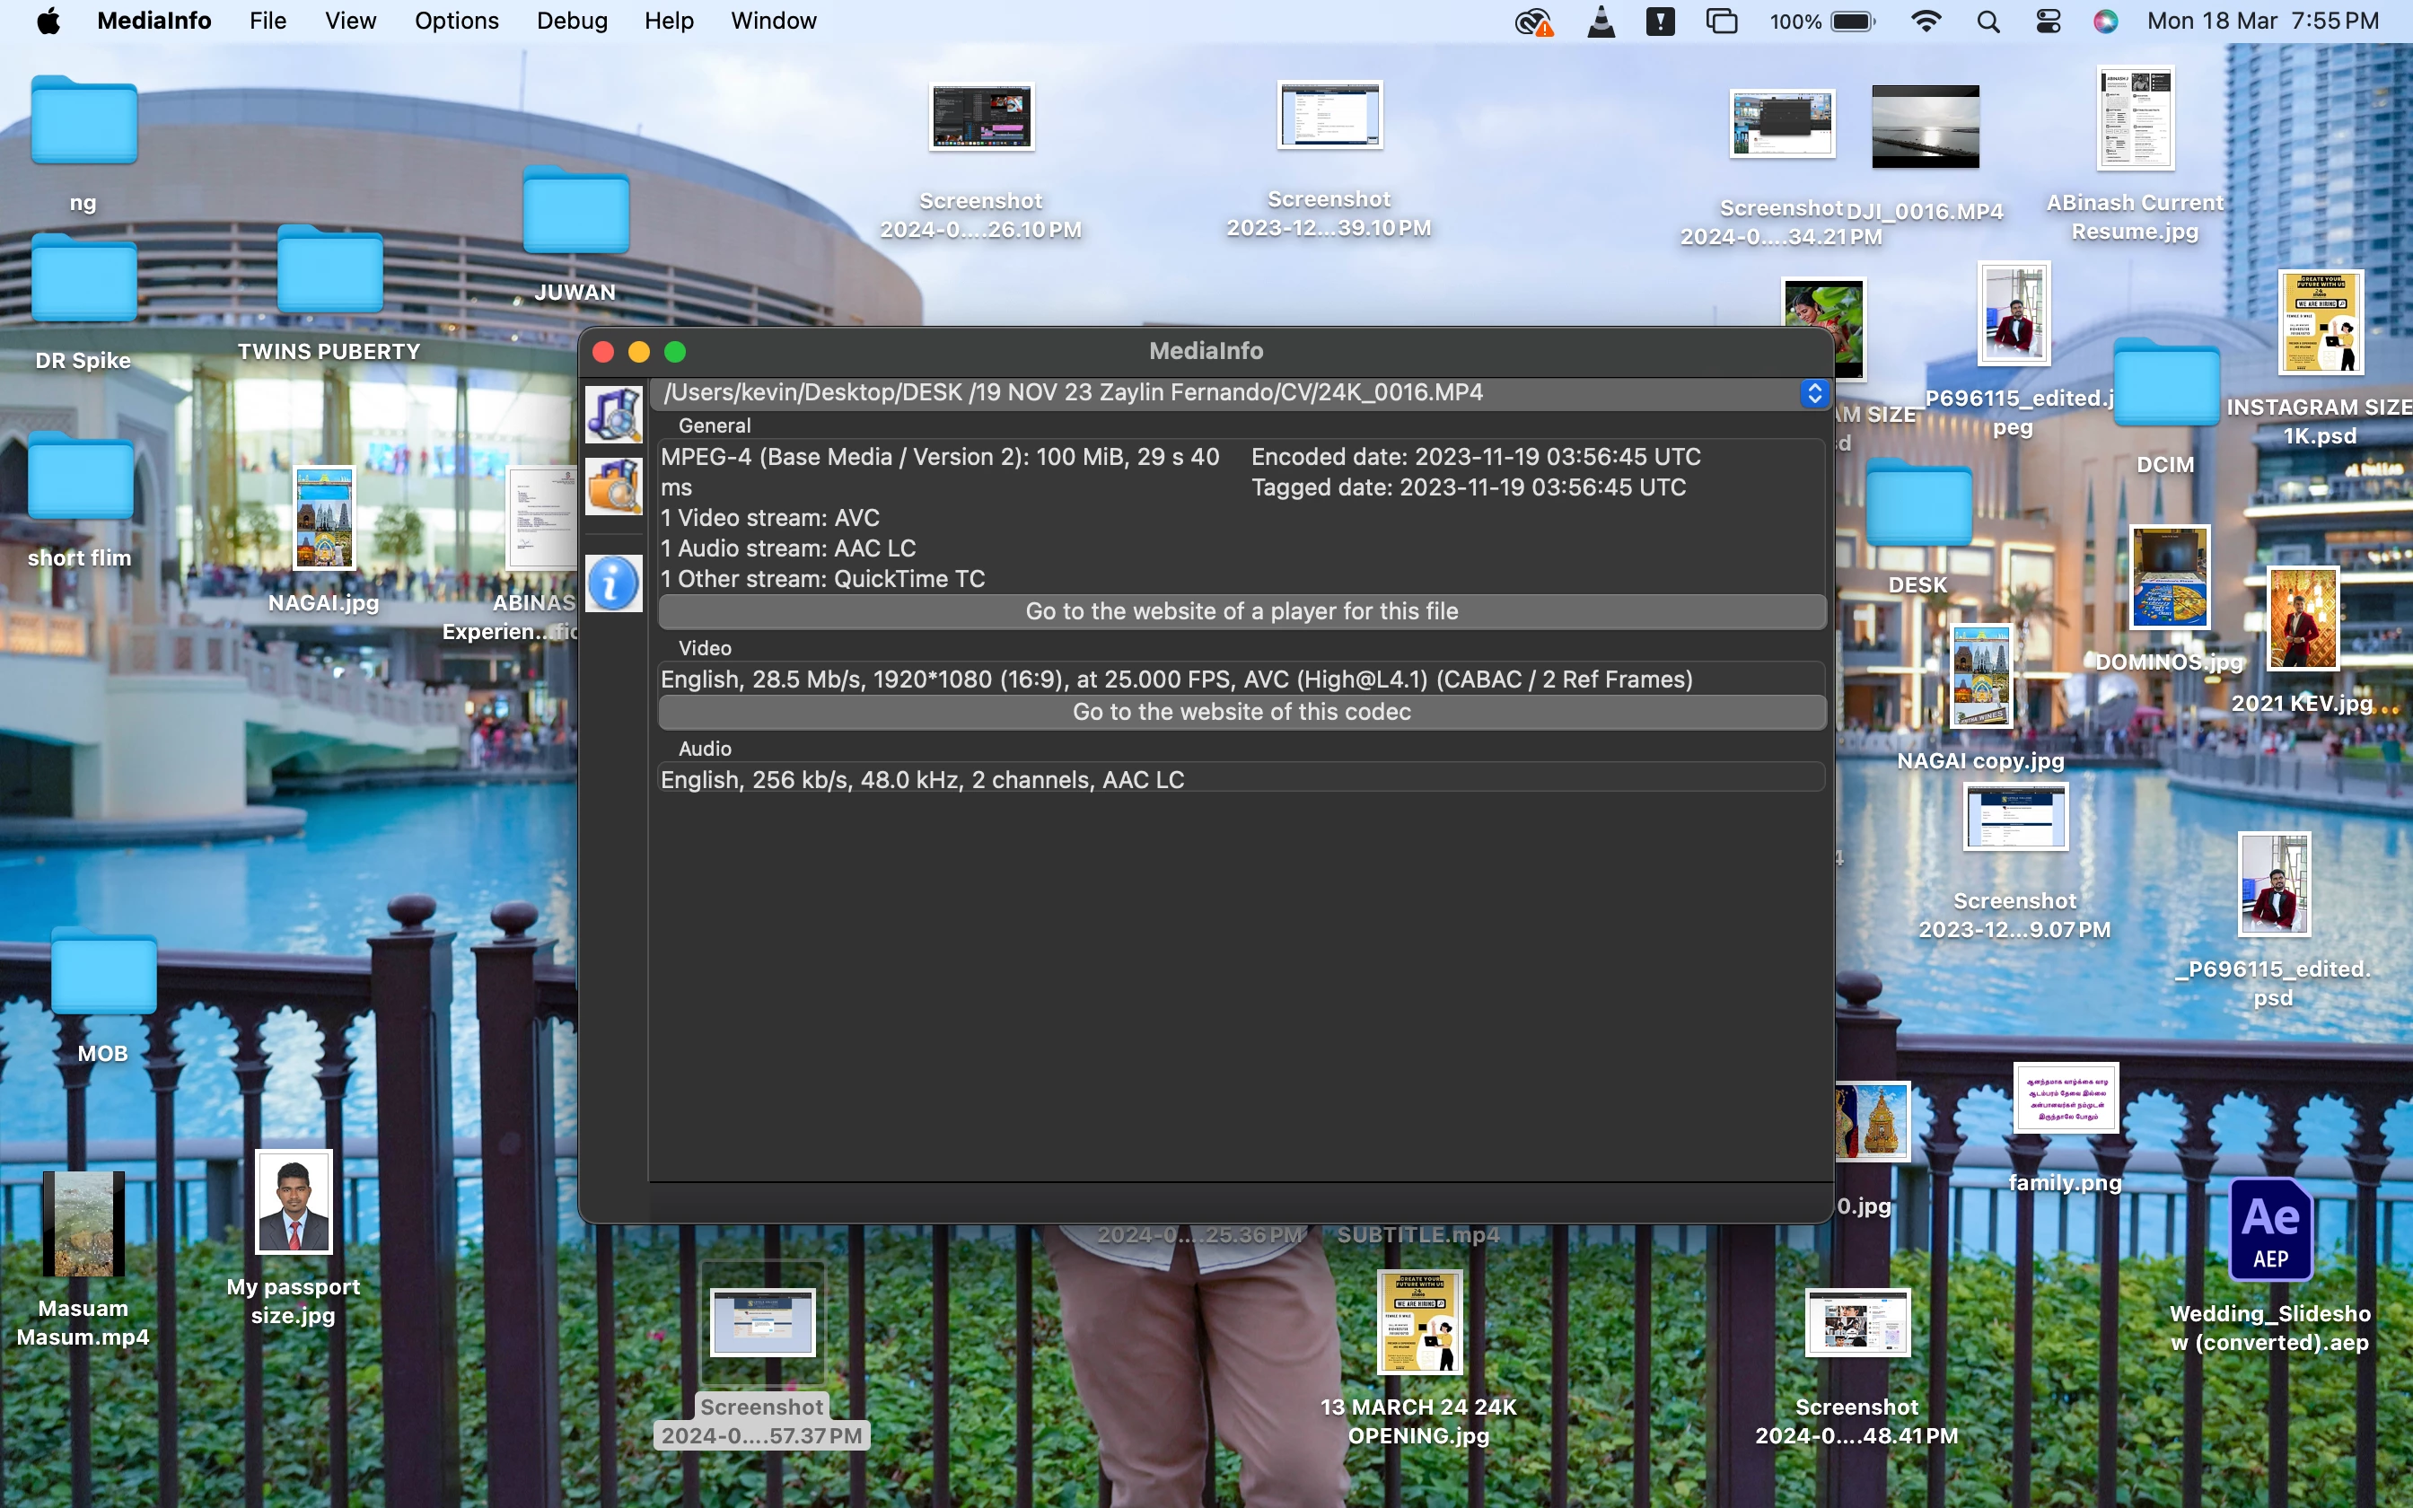
Task: Click the blue About info icon in MediaInfo
Action: point(613,583)
